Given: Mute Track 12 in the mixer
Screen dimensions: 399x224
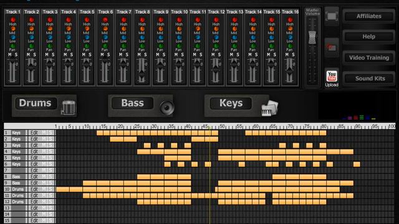Looking at the screenshot, I should click(213, 55).
